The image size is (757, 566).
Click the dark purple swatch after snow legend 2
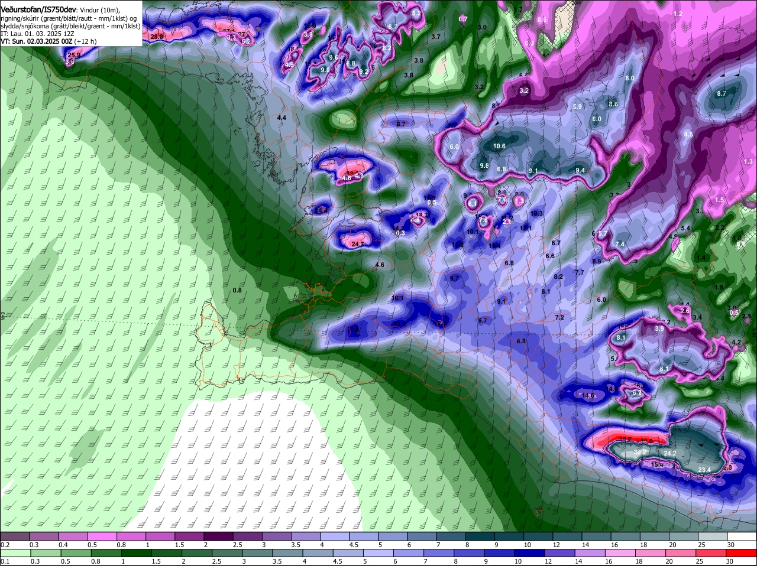[219, 536]
